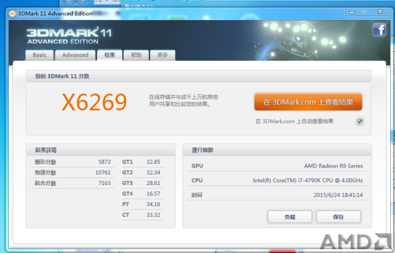Screen dimensions: 395x253
Task: Click the 3DMARK 11 Advanced Edition logo
Action: (69, 36)
